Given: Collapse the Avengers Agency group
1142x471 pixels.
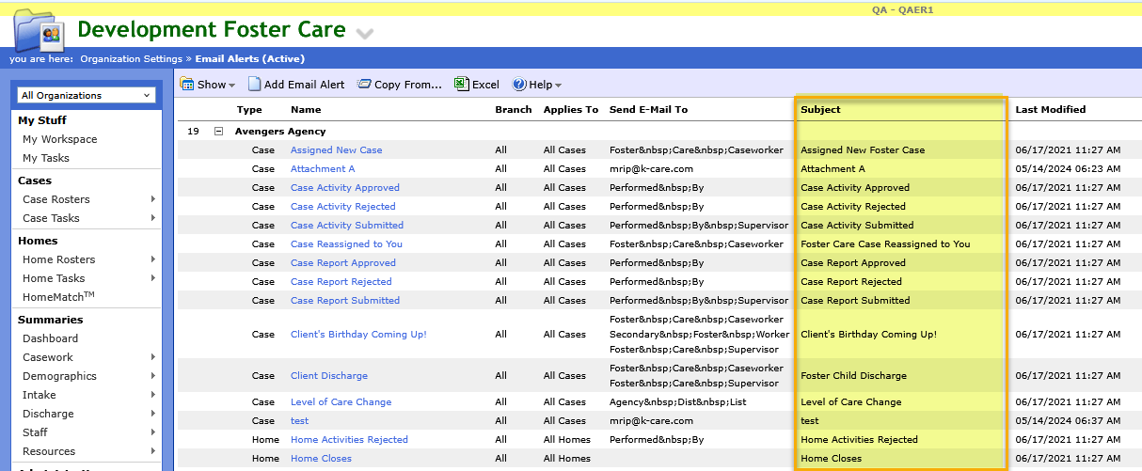Looking at the screenshot, I should point(219,132).
